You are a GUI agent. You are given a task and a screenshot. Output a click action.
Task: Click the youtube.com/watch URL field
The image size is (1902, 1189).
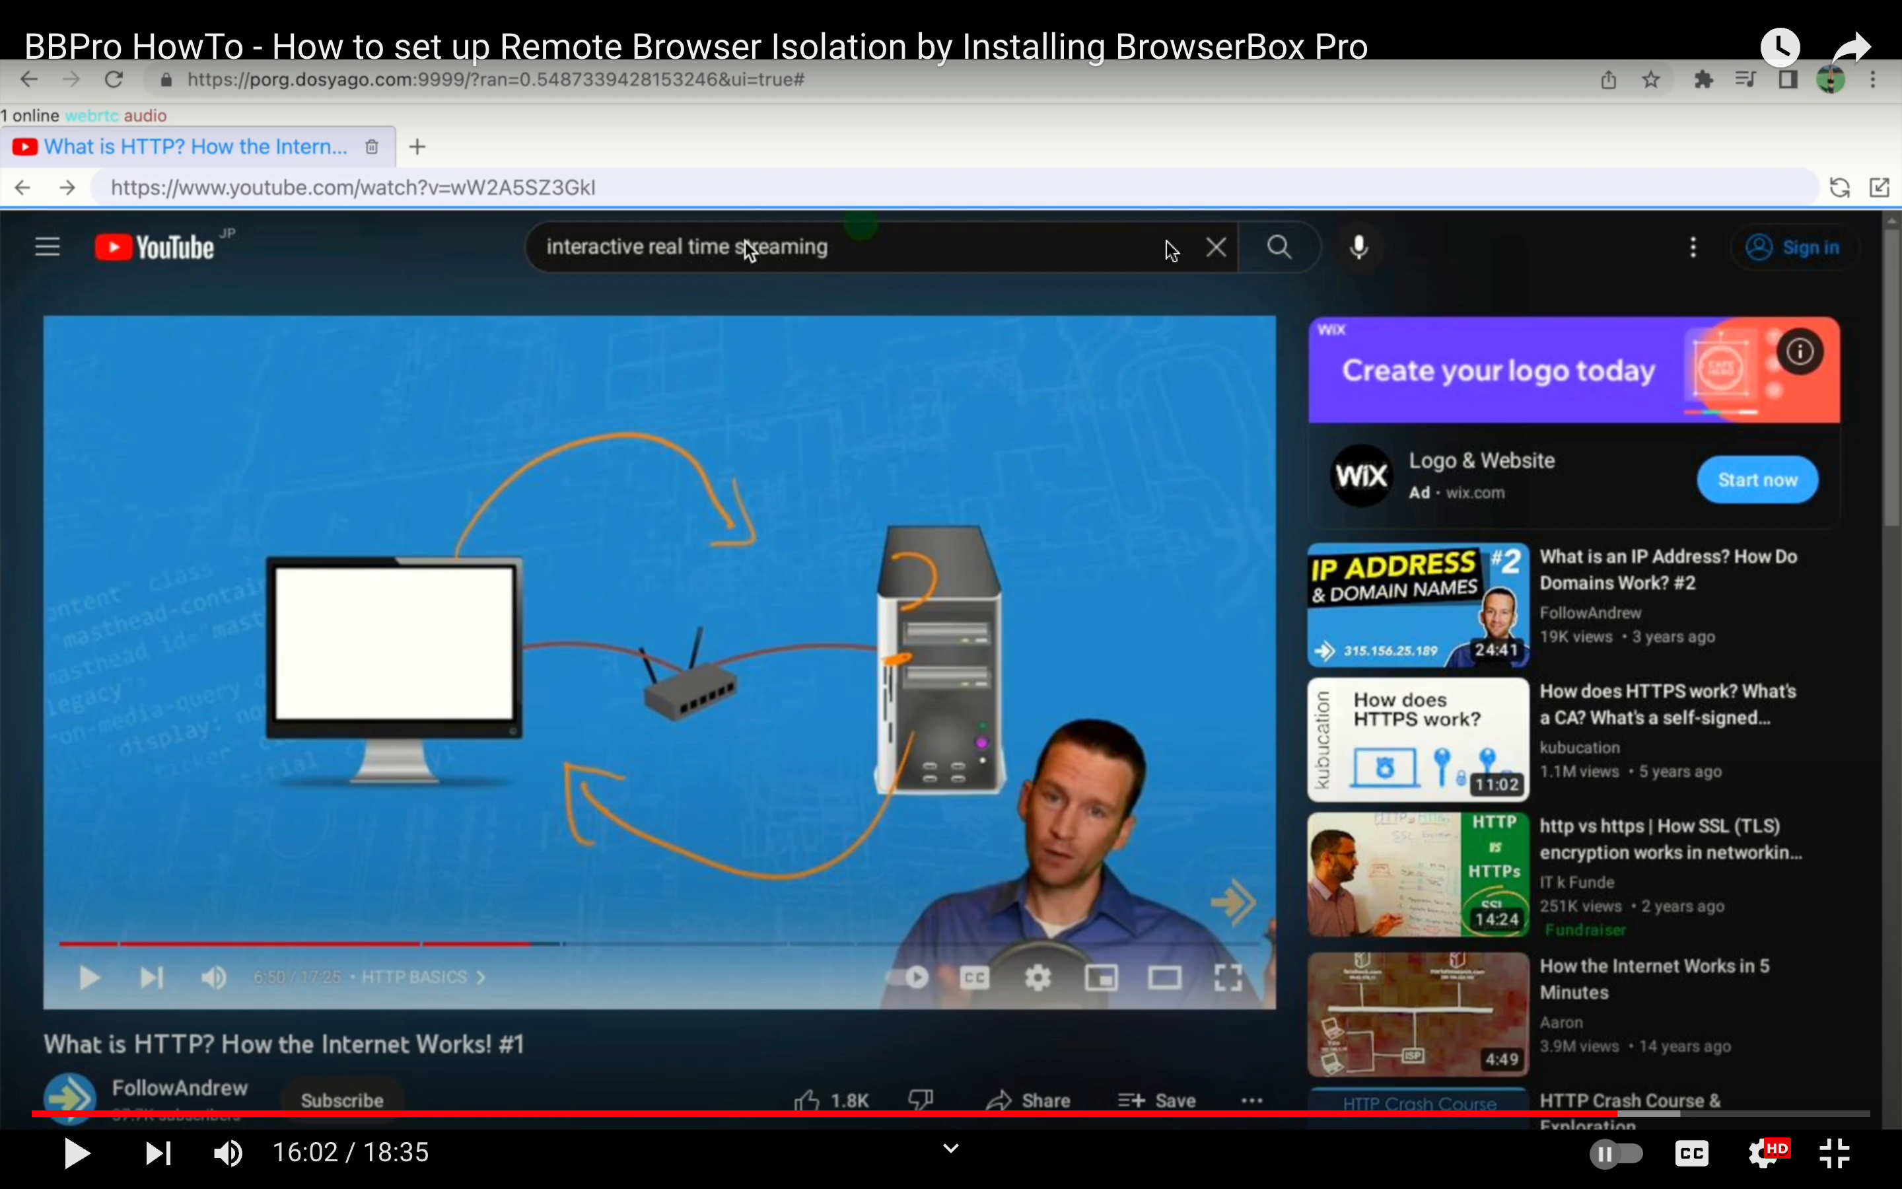(955, 188)
